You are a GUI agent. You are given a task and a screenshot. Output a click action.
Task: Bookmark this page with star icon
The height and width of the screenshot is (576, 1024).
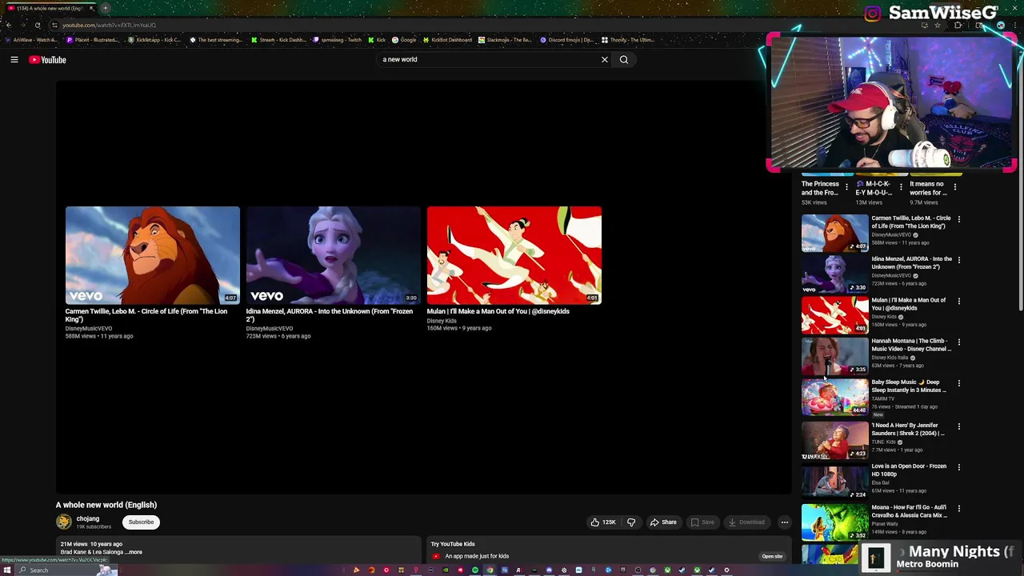coord(938,25)
